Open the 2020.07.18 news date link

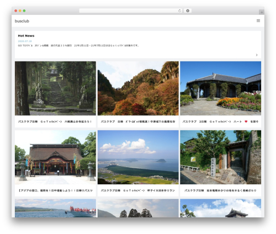pos(25,41)
